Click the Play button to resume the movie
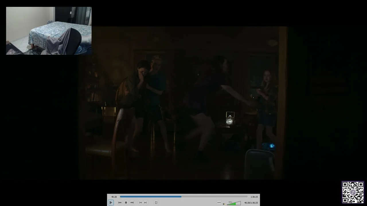Image resolution: width=367 pixels, height=206 pixels. tap(111, 203)
